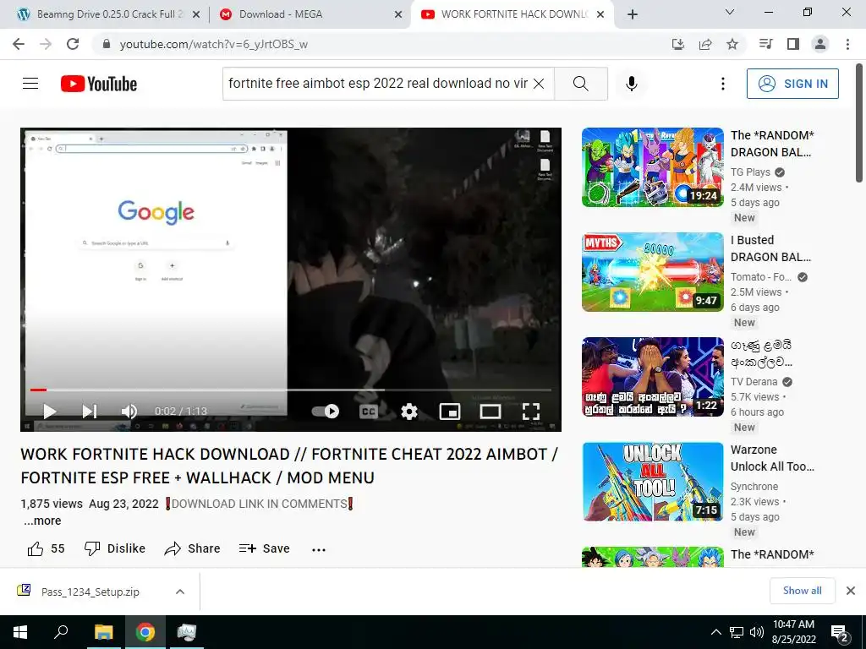Open Chrome tab search dropdown
Image resolution: width=866 pixels, height=649 pixels.
pyautogui.click(x=730, y=12)
